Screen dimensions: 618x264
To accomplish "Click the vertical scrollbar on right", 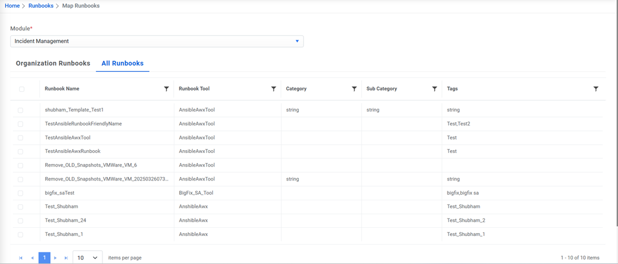I will pos(615,117).
